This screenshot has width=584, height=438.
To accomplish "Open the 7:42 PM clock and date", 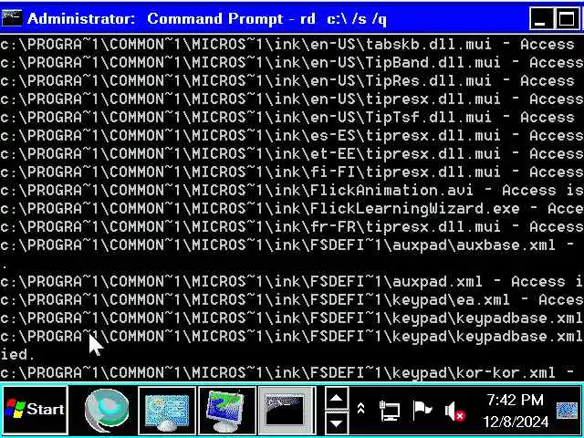I will (x=516, y=411).
